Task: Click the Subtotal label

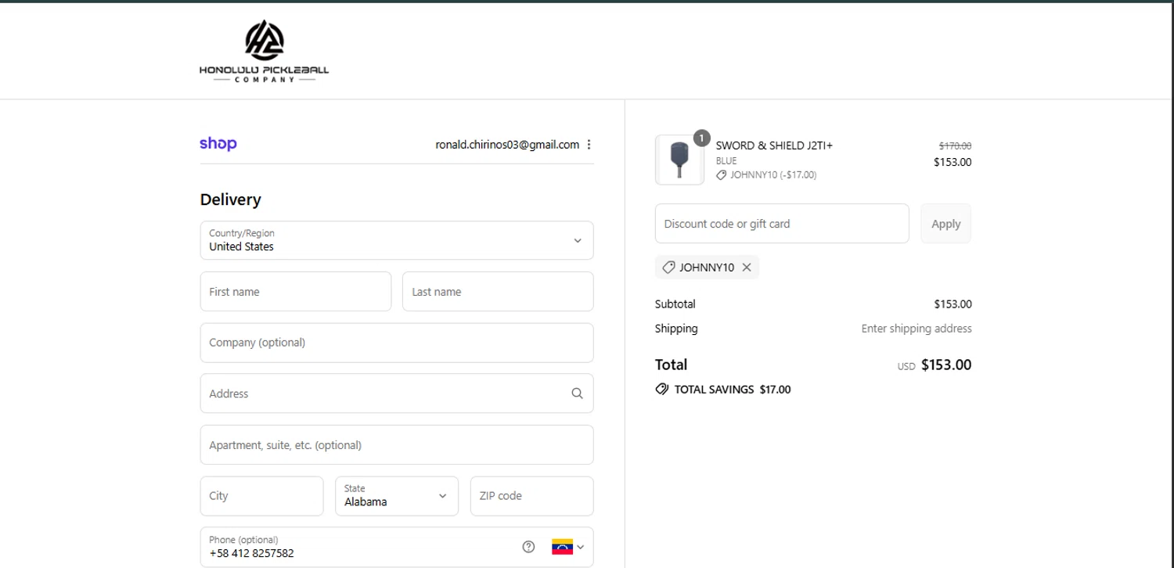Action: click(675, 304)
